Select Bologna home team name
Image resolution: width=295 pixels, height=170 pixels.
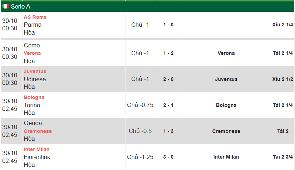(34, 97)
